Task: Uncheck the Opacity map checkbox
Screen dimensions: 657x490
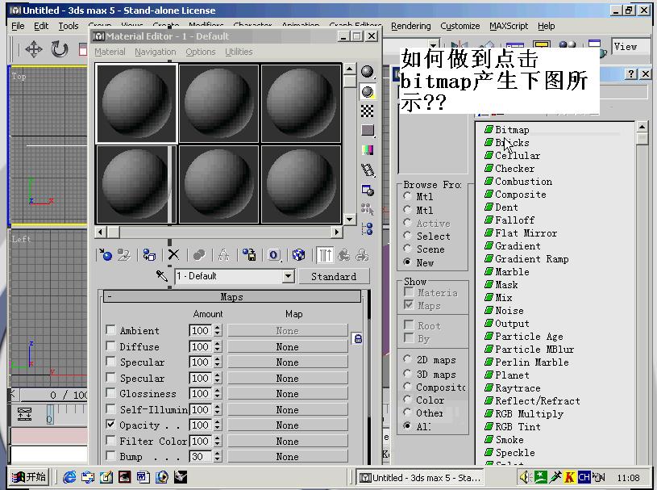Action: [x=110, y=424]
